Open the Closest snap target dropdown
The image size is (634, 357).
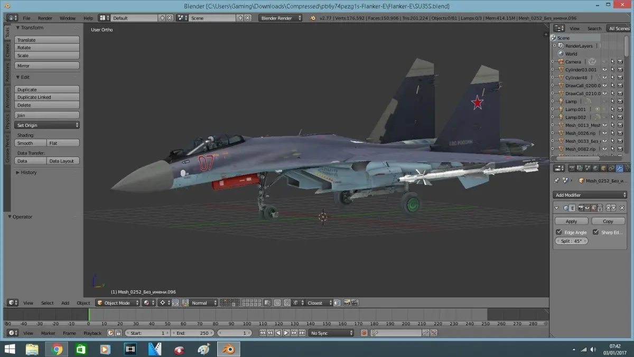pyautogui.click(x=319, y=303)
